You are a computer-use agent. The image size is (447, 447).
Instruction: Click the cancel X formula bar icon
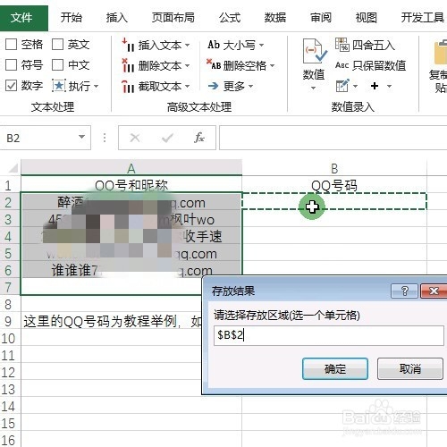[x=135, y=138]
